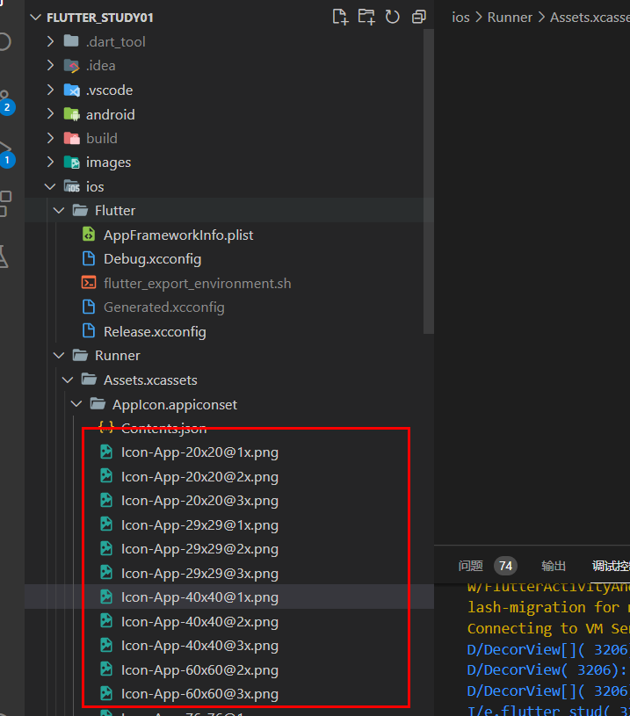
Task: Click the Assets.xcassets breadcrumb segment
Action: click(x=590, y=18)
